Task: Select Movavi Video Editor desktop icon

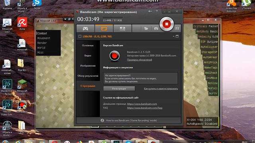Action: (x=7, y=108)
